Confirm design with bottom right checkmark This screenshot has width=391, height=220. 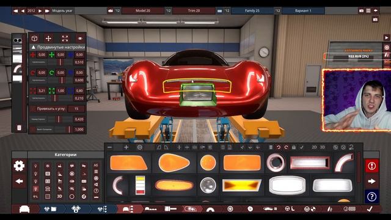point(370,209)
